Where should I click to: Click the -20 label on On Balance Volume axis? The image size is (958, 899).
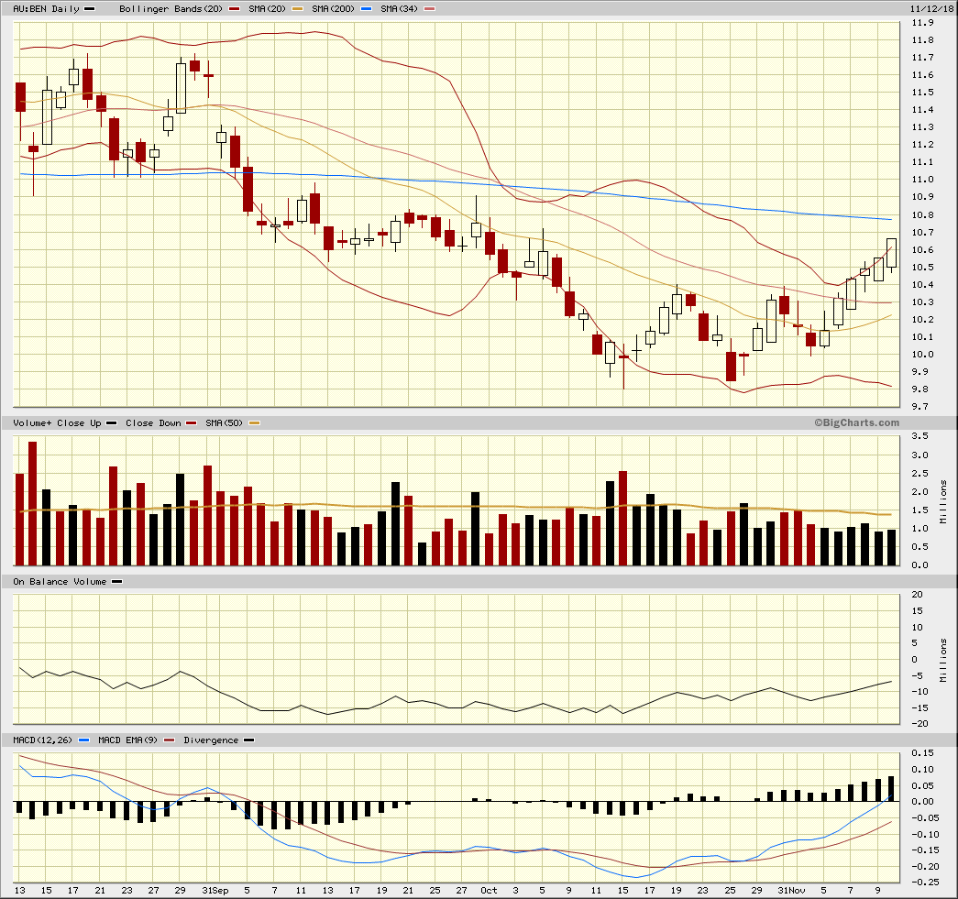click(x=920, y=724)
